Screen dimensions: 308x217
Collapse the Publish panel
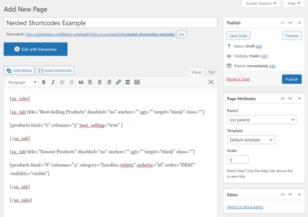(x=299, y=23)
